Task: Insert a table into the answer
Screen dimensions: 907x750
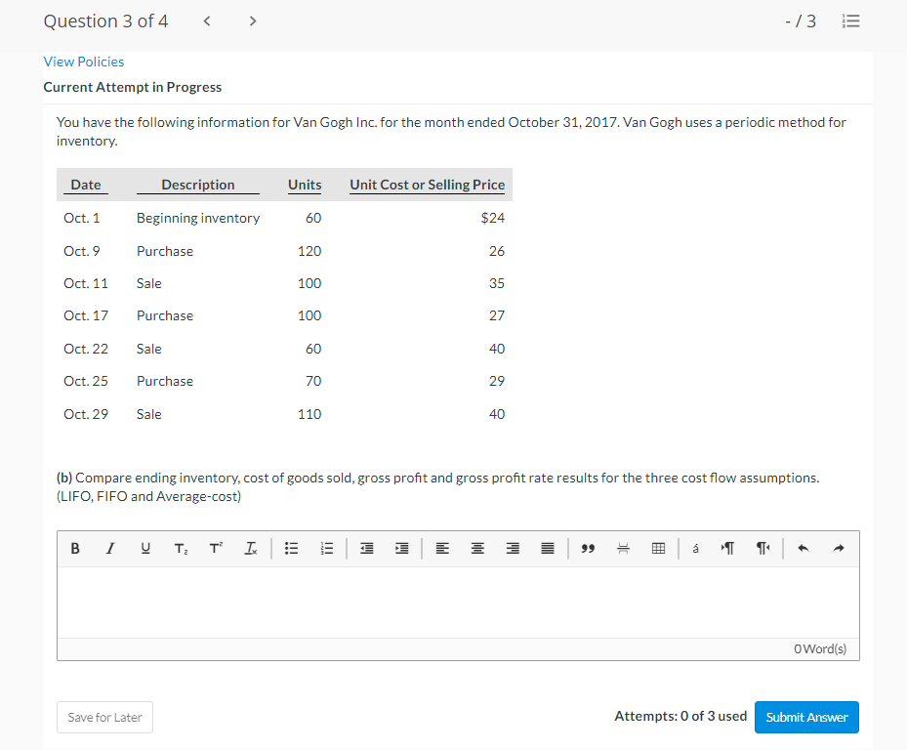Action: tap(658, 548)
